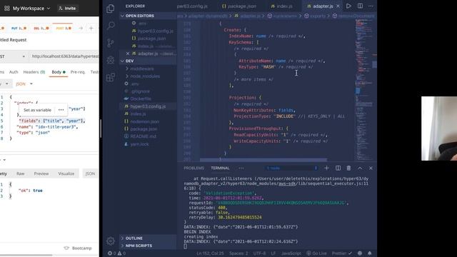457x257 pixels.
Task: Open the Extensions view
Action: (111, 77)
